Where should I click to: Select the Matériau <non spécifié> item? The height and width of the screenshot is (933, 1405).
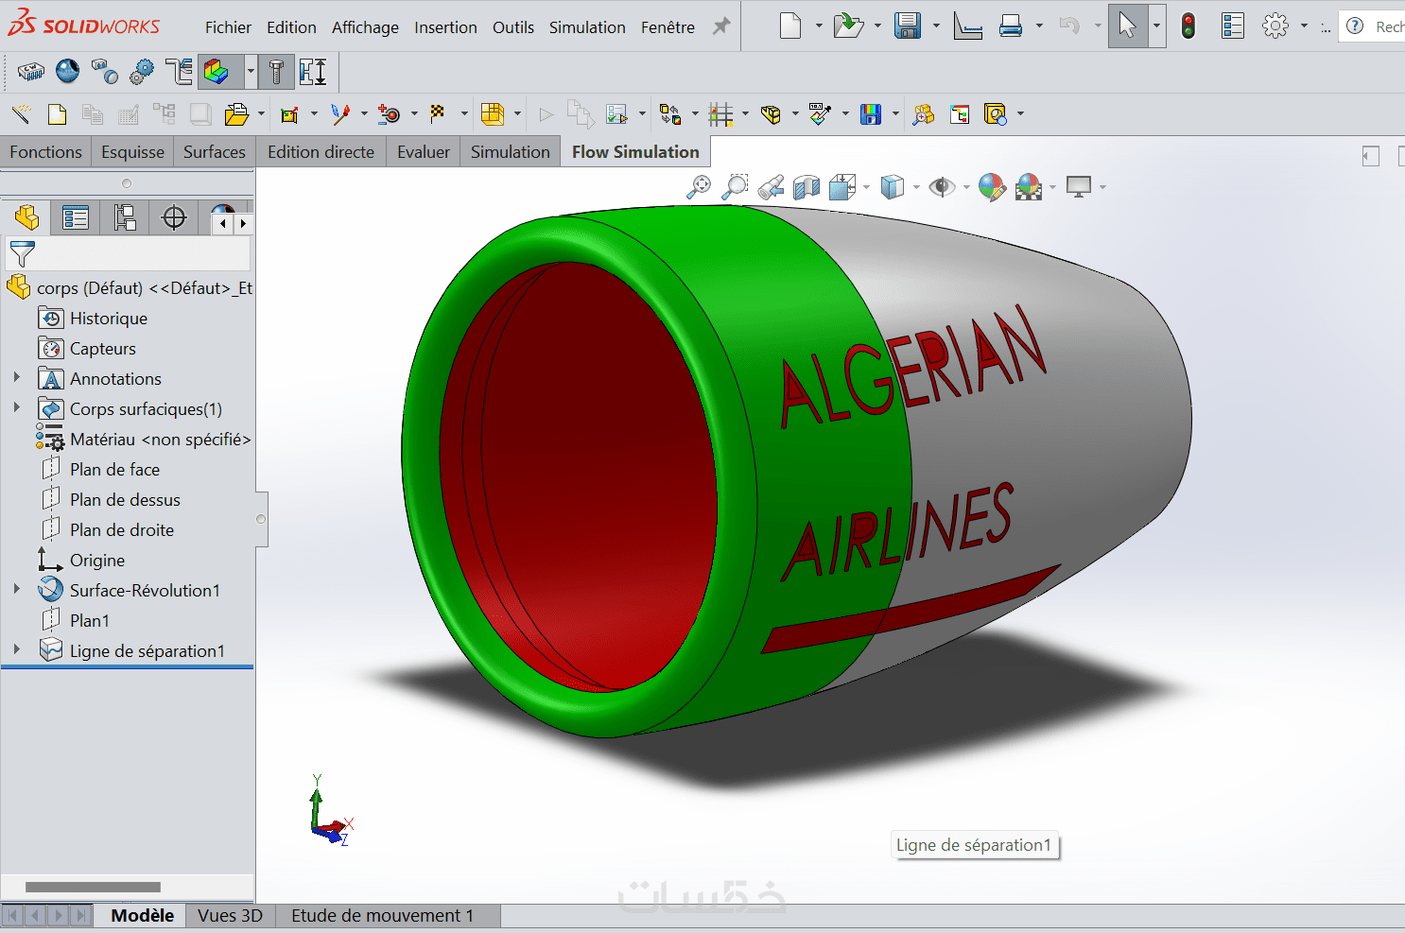tap(160, 440)
